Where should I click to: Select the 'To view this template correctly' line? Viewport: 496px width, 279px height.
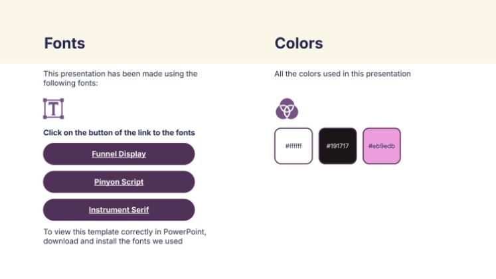tap(125, 232)
